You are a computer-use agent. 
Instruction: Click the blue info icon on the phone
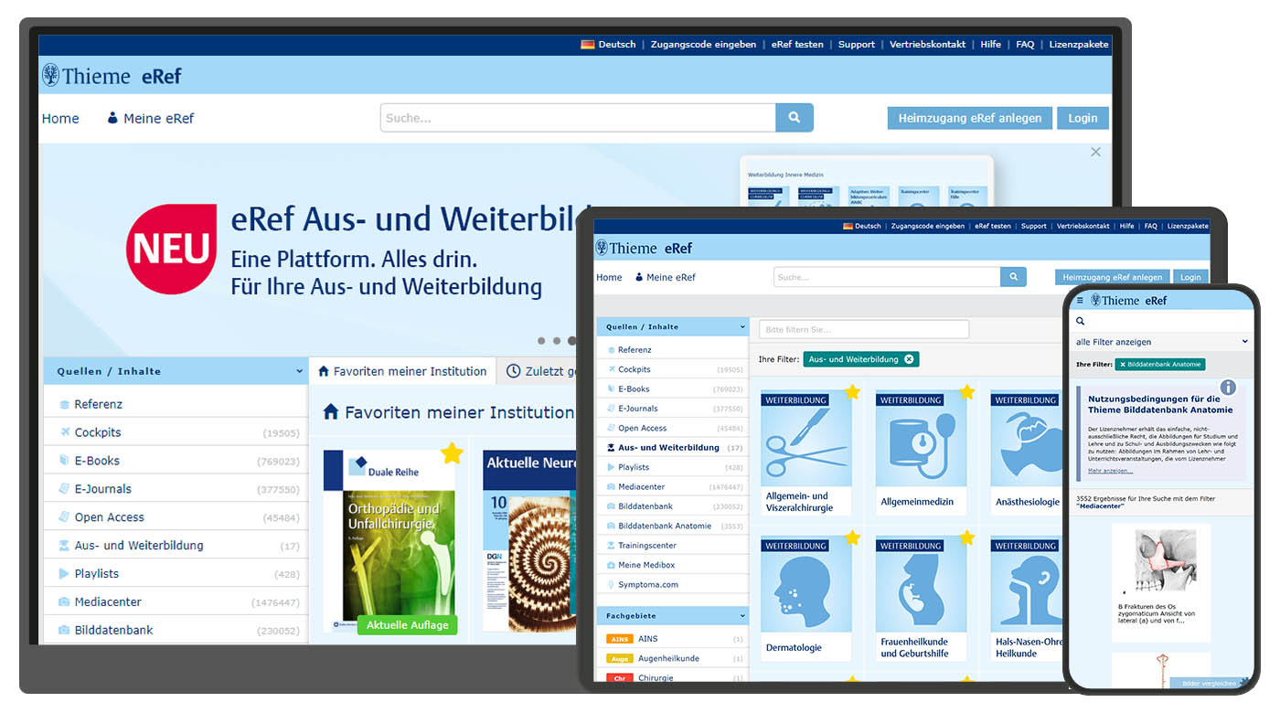click(x=1228, y=388)
